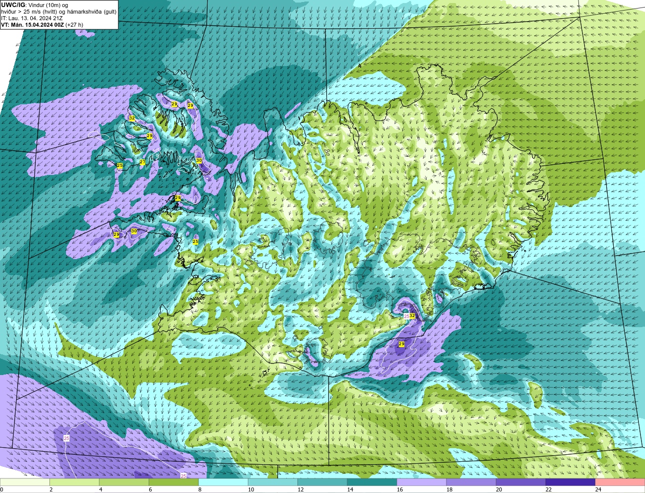
Task: Click the 'VT: Mán. 15.04.2024 00Z (+27 h)' line
Action: pos(42,24)
